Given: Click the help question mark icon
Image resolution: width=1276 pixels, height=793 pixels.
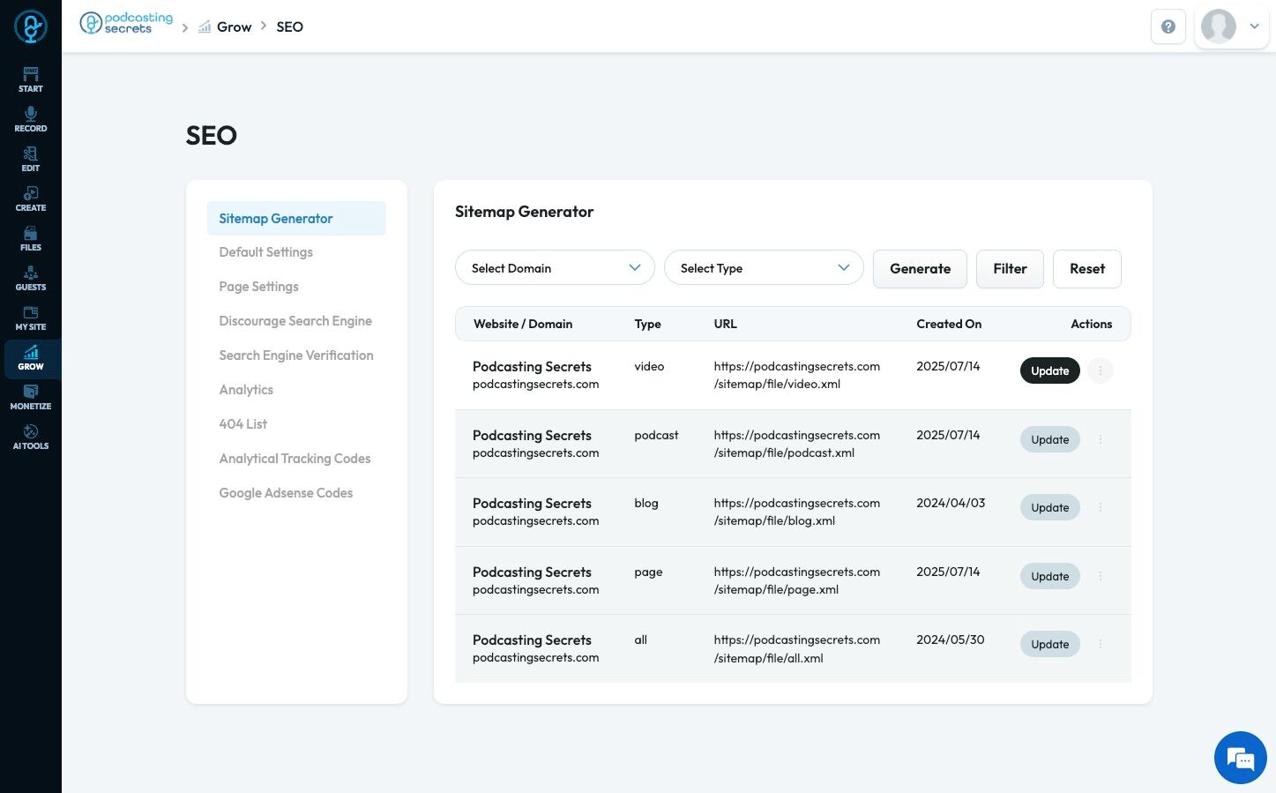Looking at the screenshot, I should coord(1168,26).
